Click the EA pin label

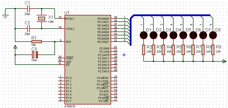coord(68,65)
